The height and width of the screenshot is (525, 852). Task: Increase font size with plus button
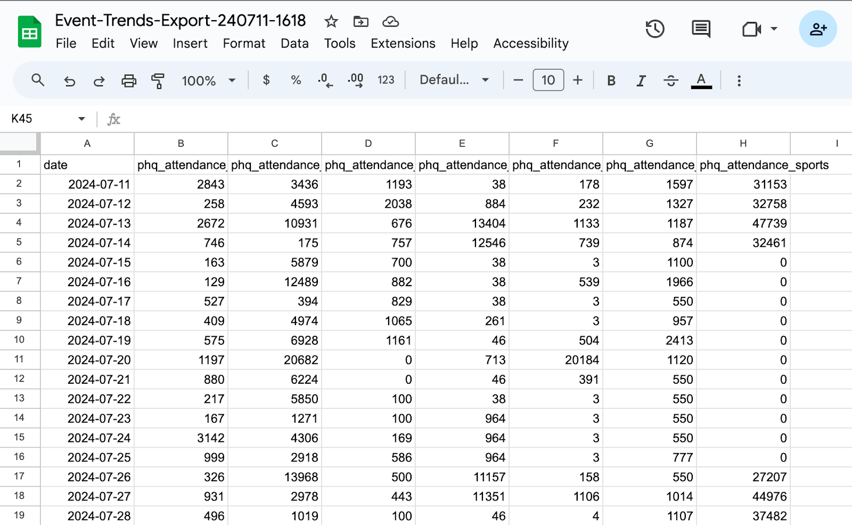pyautogui.click(x=578, y=80)
